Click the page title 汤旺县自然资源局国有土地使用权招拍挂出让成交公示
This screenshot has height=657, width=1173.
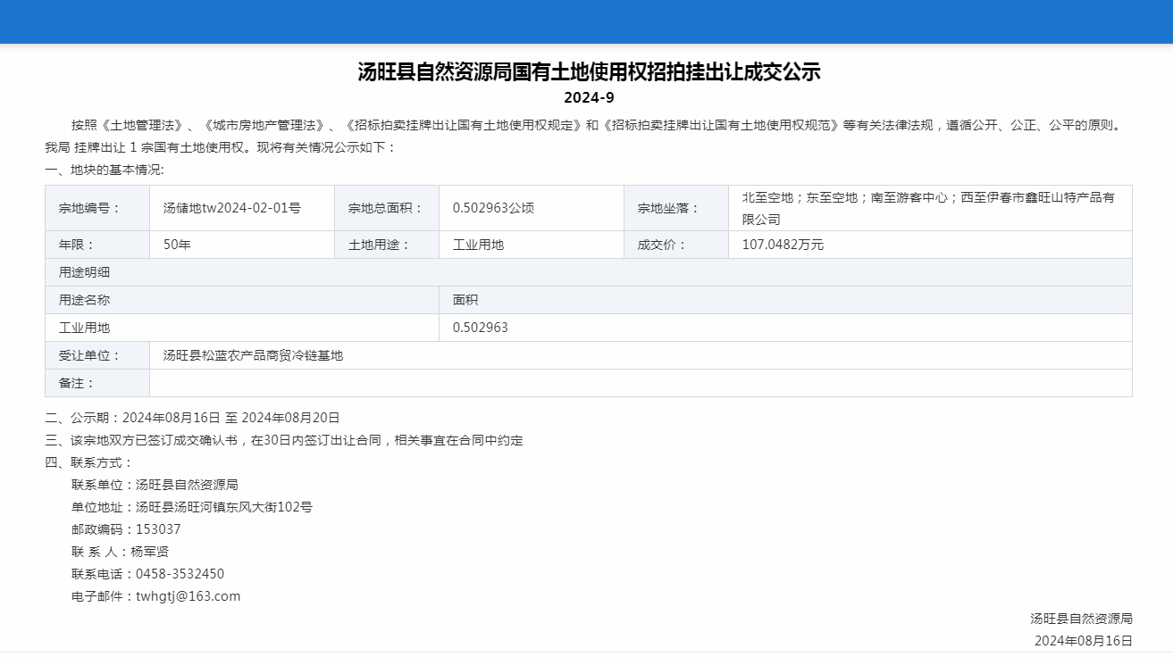tap(589, 72)
